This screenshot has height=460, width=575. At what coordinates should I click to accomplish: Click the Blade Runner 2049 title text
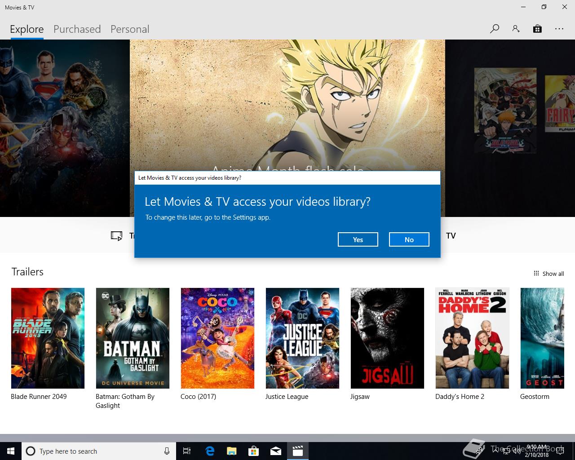click(x=39, y=397)
